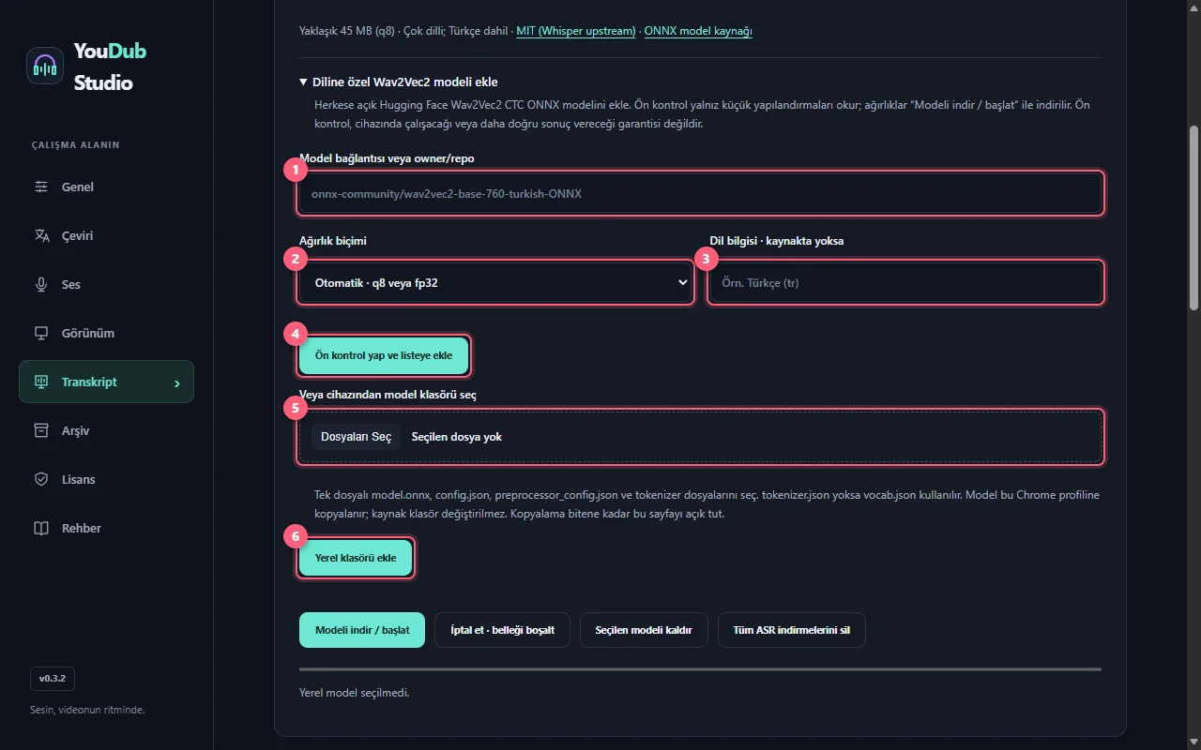Click the model download progress bar
The width and height of the screenshot is (1201, 750).
700,669
